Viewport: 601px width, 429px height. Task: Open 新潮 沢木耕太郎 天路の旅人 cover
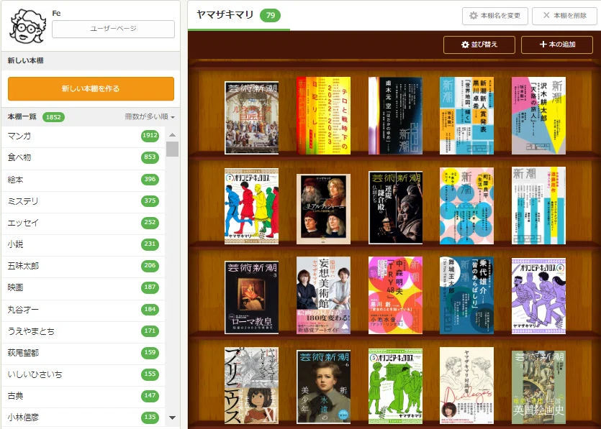tap(538, 116)
